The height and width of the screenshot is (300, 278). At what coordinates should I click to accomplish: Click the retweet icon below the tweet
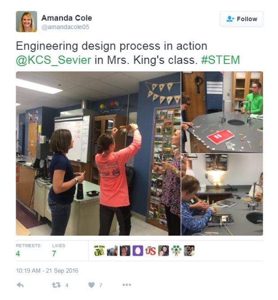click(x=56, y=285)
